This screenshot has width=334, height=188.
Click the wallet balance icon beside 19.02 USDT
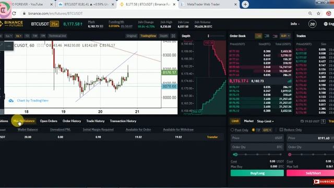pos(302,121)
